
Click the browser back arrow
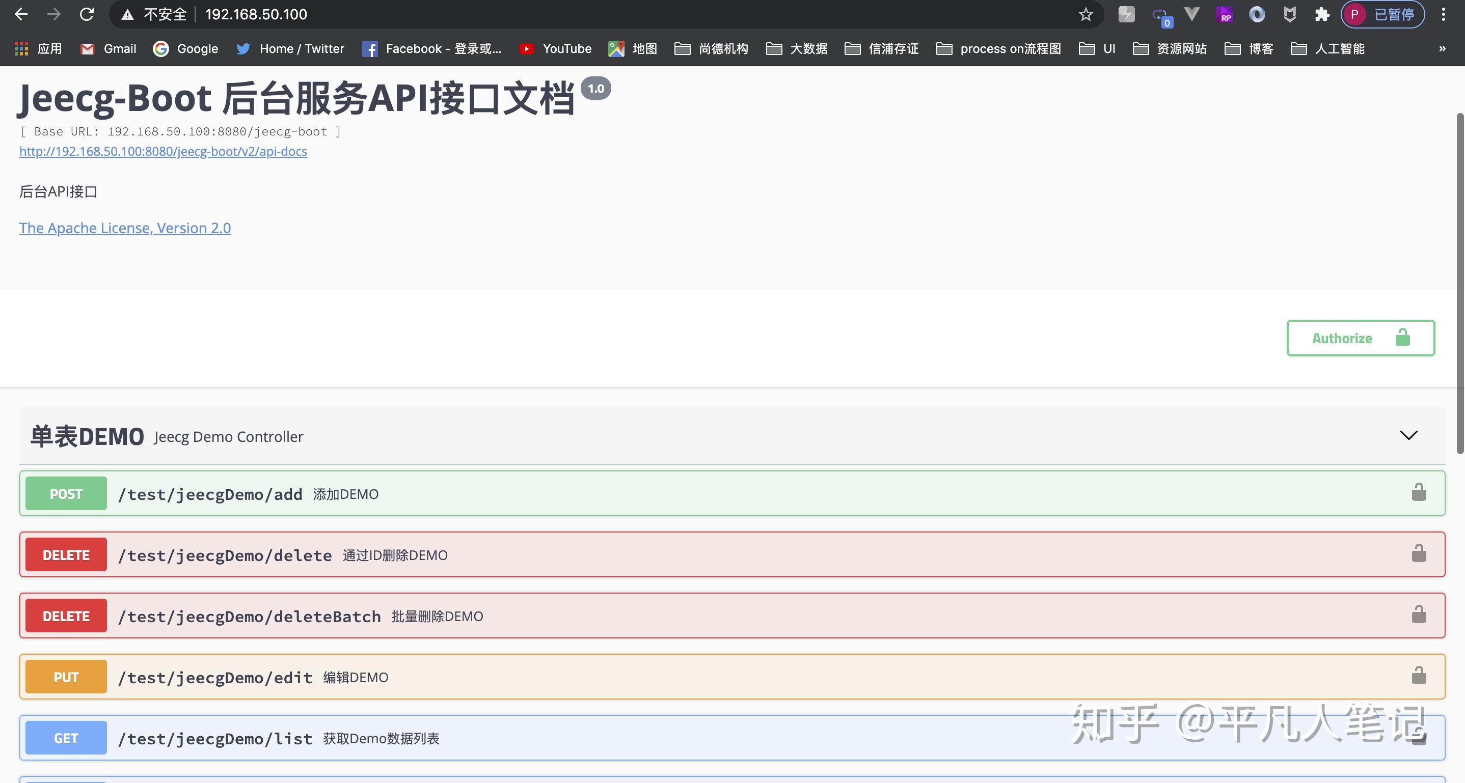click(21, 14)
